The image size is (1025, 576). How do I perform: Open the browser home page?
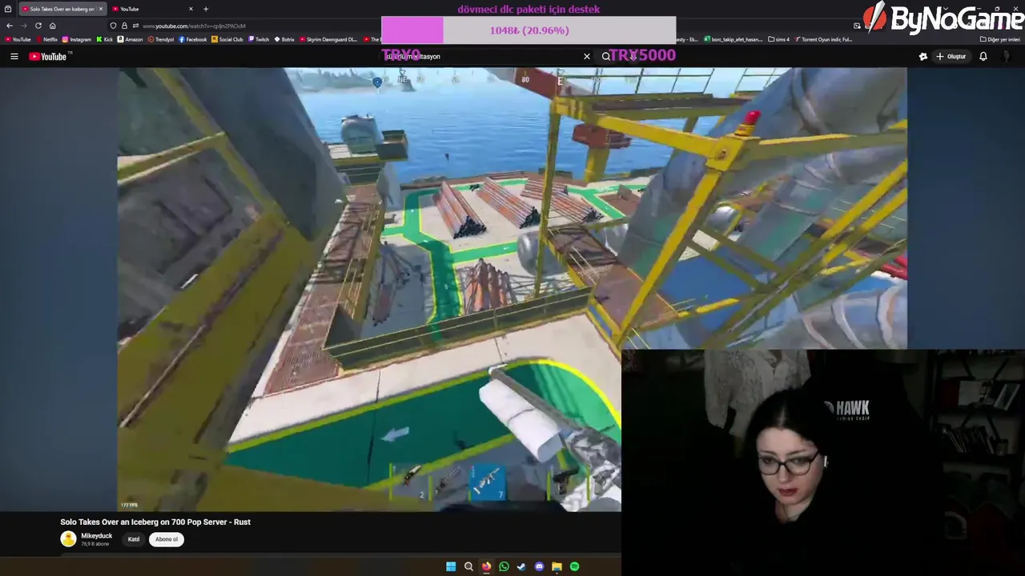[x=52, y=26]
